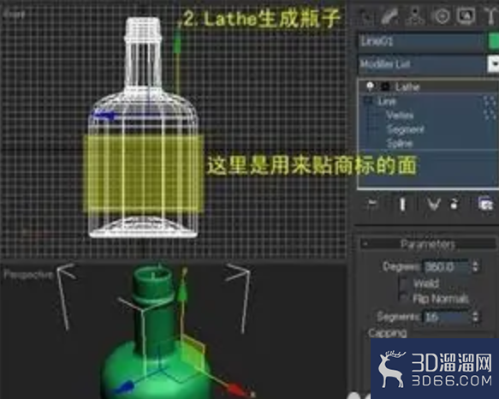The width and height of the screenshot is (499, 399).
Task: Click the Modifier List combo box text
Action: click(421, 64)
